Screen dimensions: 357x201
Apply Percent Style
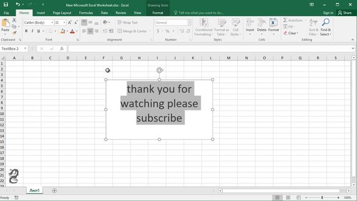coord(167,31)
